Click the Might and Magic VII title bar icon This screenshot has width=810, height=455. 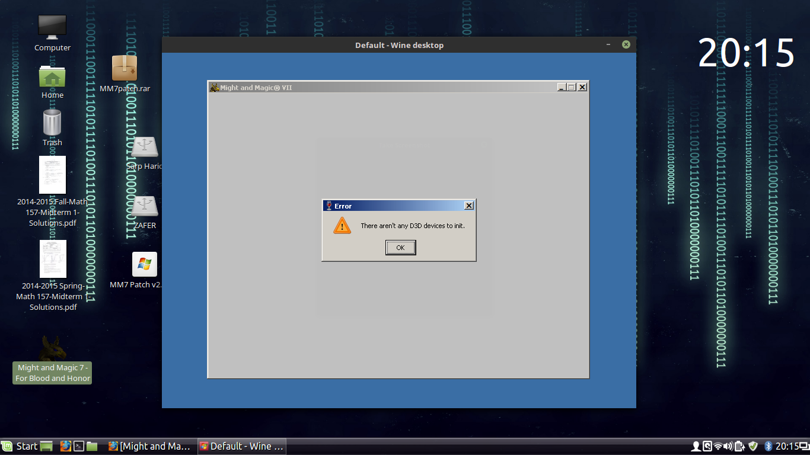click(x=214, y=88)
